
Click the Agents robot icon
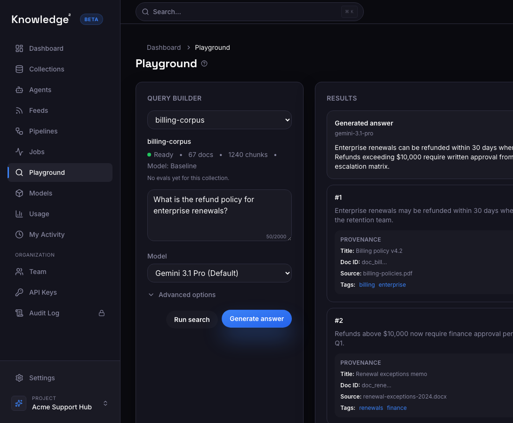(x=19, y=90)
